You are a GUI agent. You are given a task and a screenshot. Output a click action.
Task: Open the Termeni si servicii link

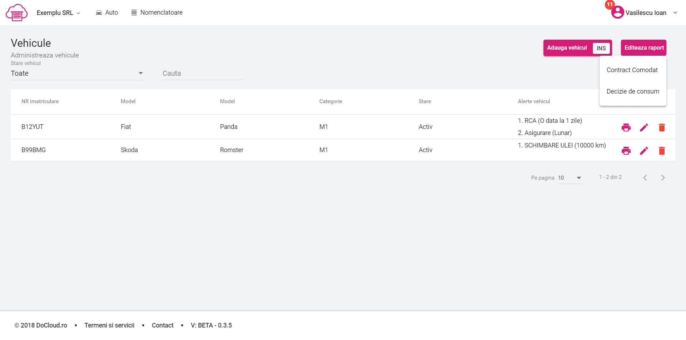pos(109,325)
